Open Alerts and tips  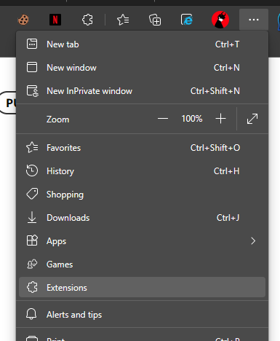click(x=142, y=315)
